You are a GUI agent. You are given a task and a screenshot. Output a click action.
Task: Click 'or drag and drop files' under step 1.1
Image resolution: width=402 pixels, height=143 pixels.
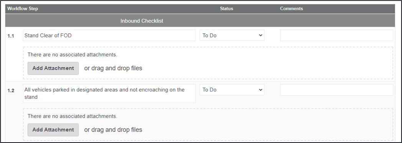pos(113,68)
